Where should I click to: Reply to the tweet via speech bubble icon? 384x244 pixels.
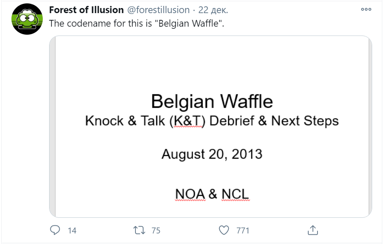[56, 230]
